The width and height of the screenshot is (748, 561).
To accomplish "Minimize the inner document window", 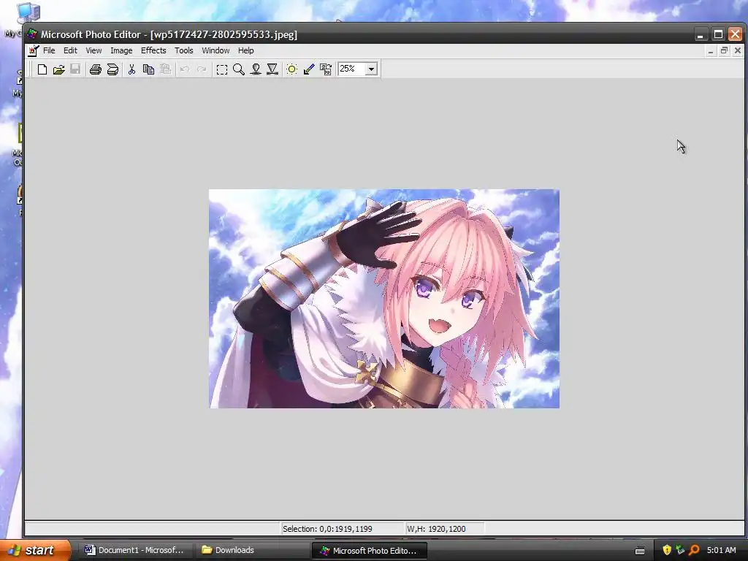I will 711,50.
